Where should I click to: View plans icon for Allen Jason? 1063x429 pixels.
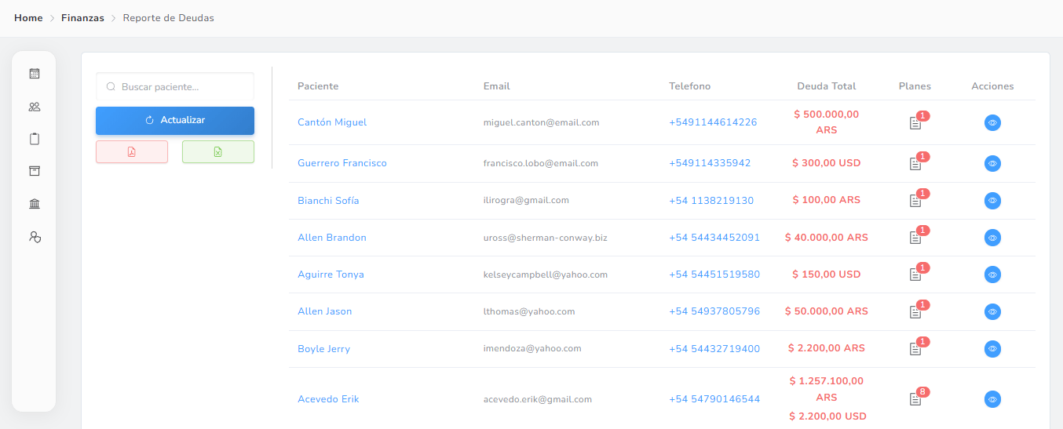tap(915, 312)
